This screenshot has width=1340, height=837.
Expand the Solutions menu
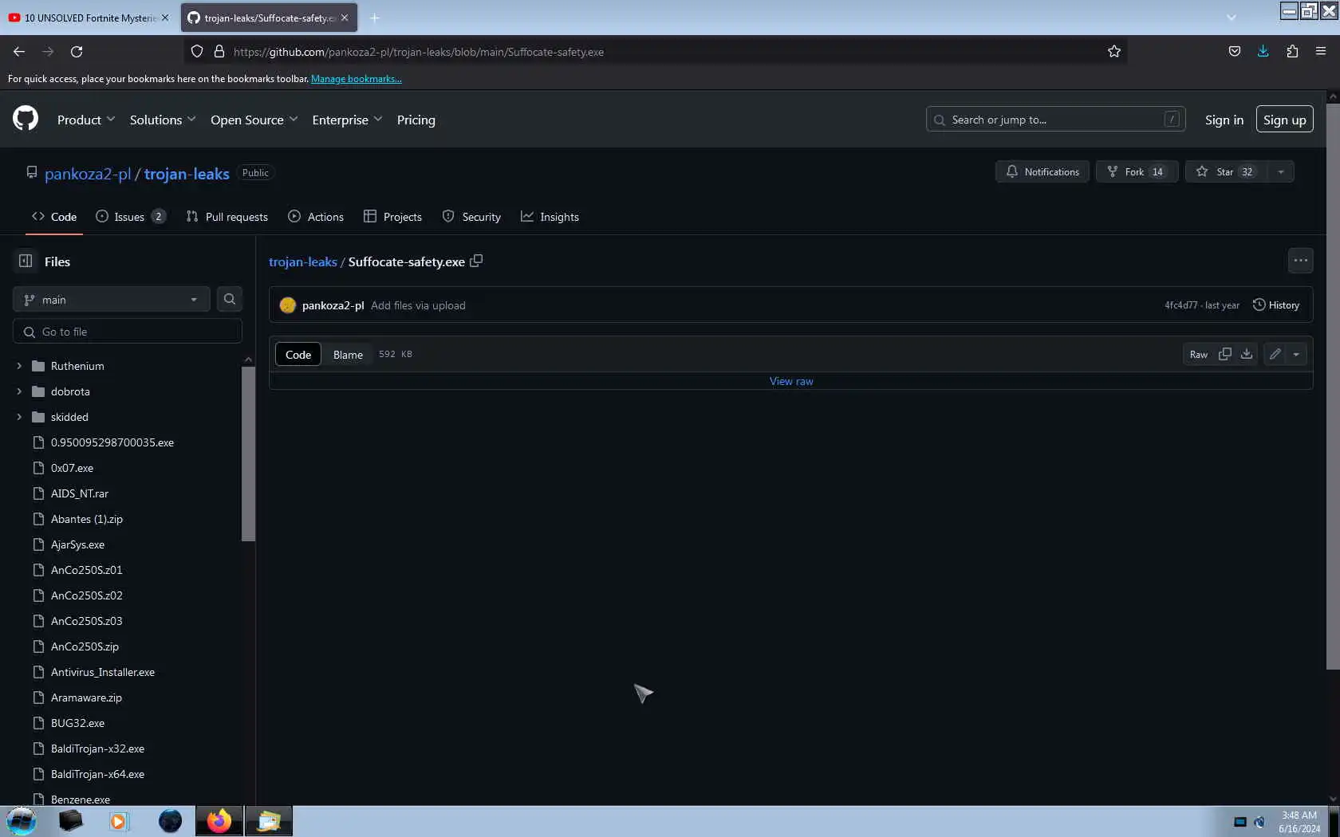163,120
